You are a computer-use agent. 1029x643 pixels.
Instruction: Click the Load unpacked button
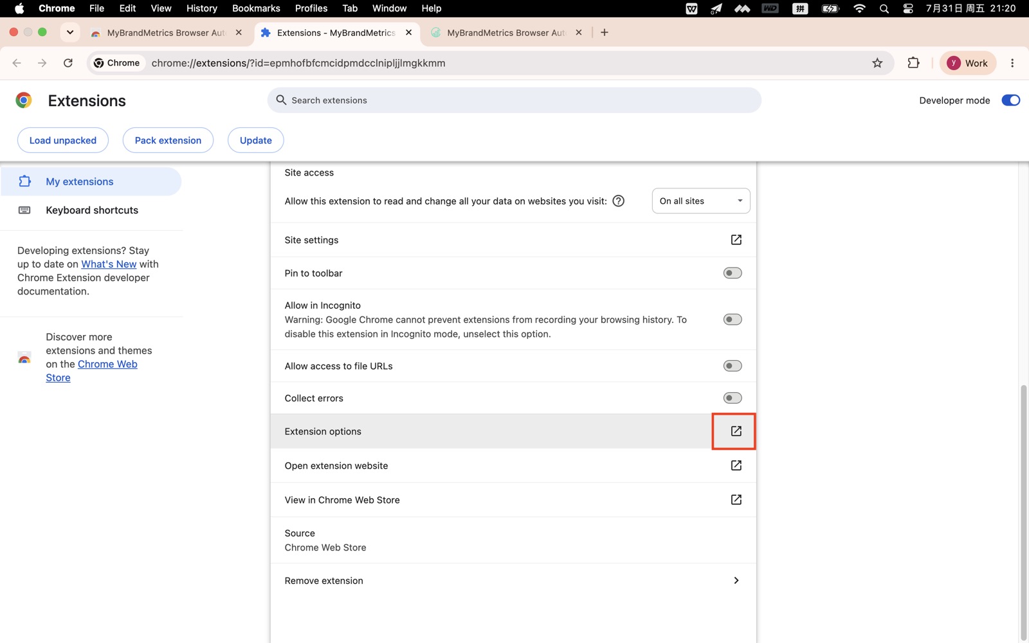point(63,140)
